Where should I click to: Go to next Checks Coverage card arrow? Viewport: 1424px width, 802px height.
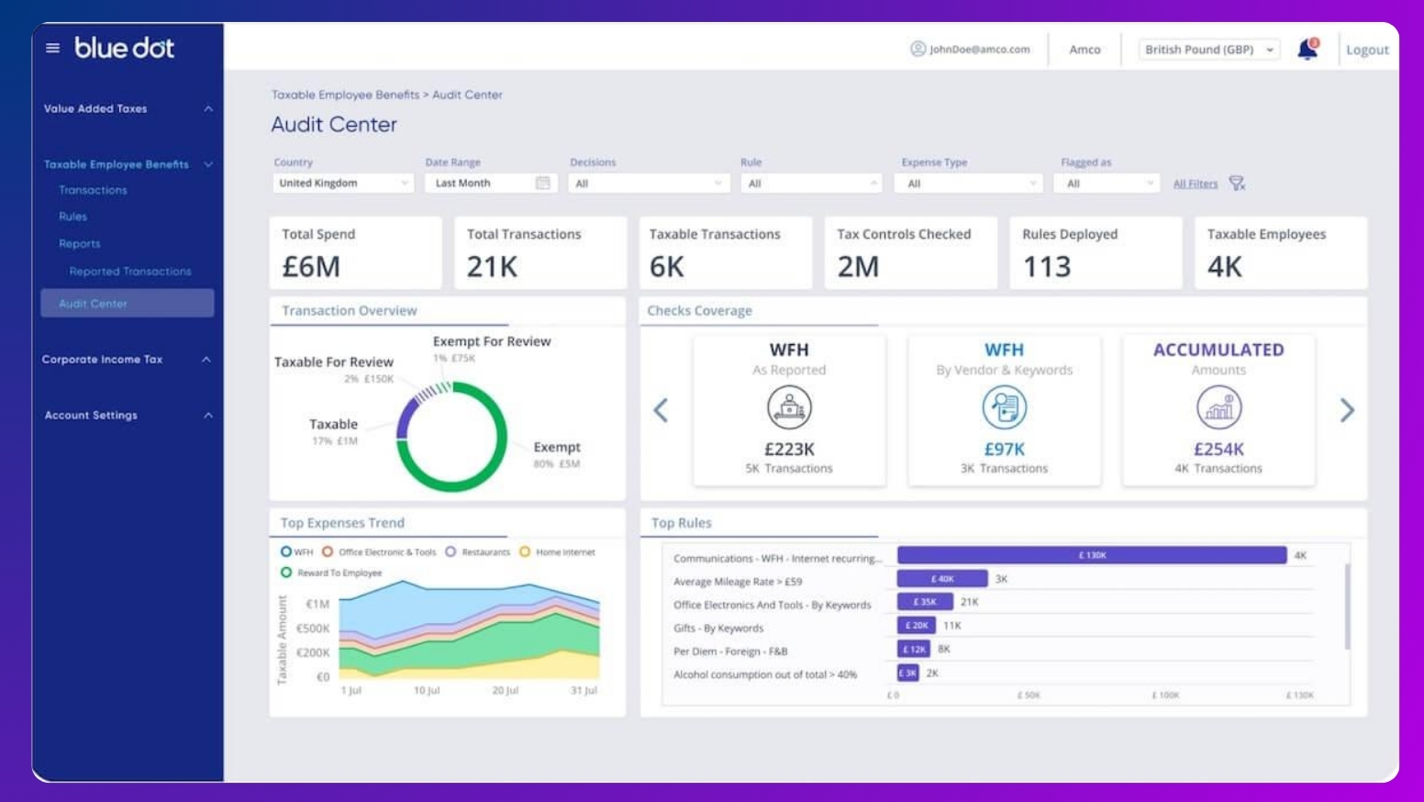[x=1346, y=410]
